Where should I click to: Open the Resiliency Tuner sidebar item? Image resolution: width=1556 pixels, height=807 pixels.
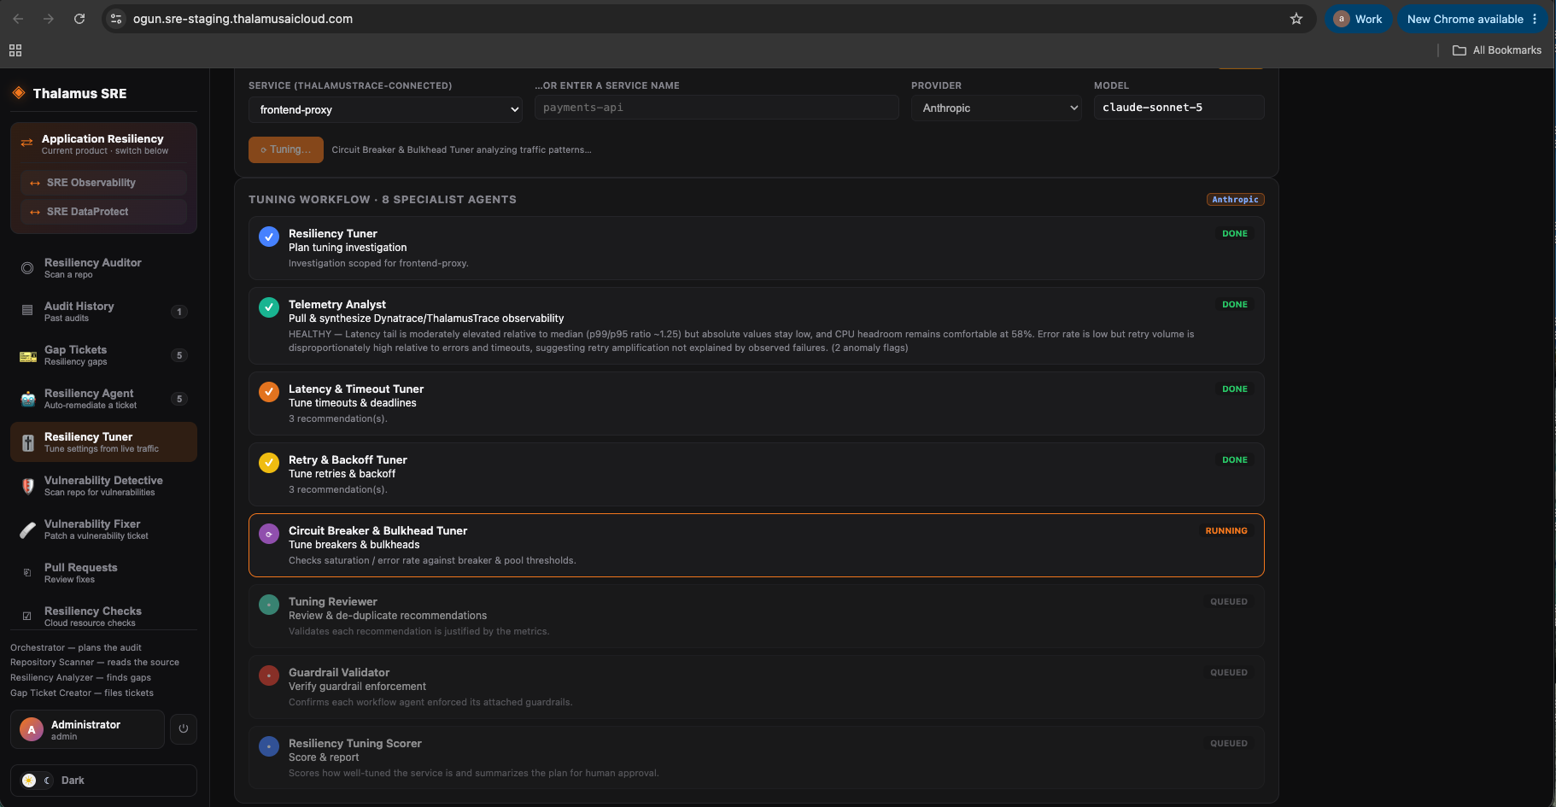(103, 442)
